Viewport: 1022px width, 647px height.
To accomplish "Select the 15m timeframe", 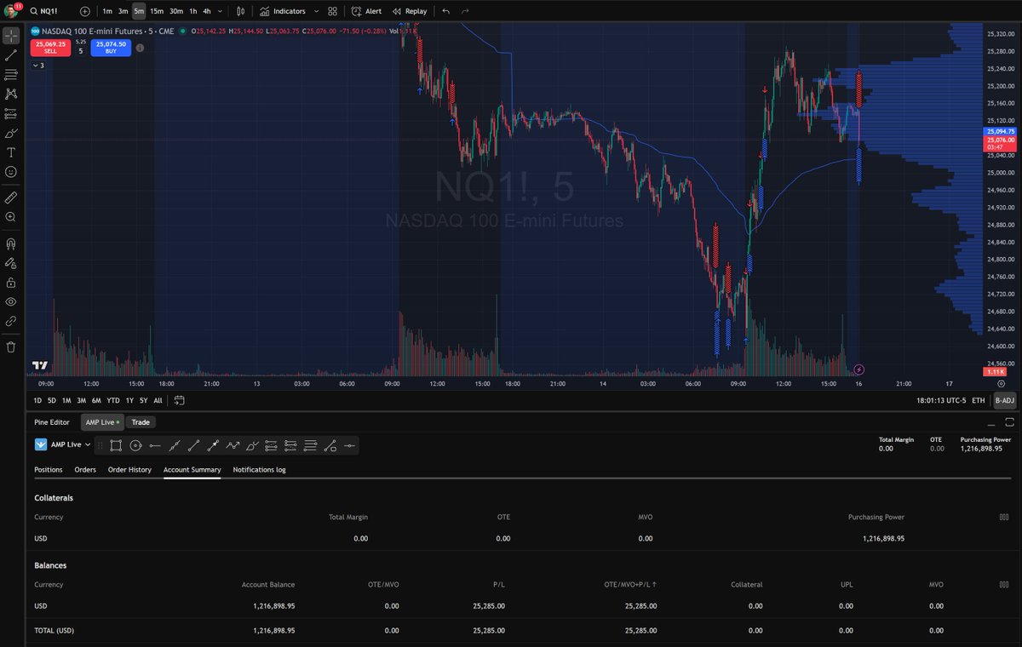I will pyautogui.click(x=156, y=11).
